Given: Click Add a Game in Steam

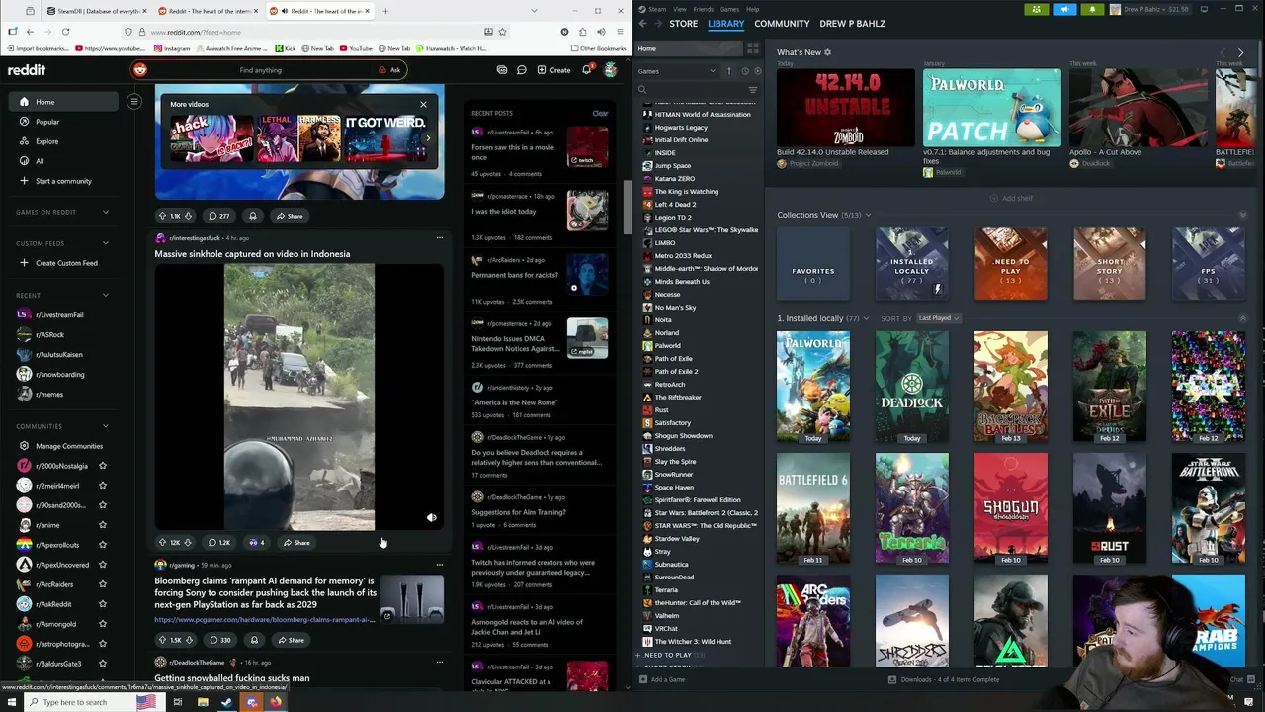Looking at the screenshot, I should point(662,679).
